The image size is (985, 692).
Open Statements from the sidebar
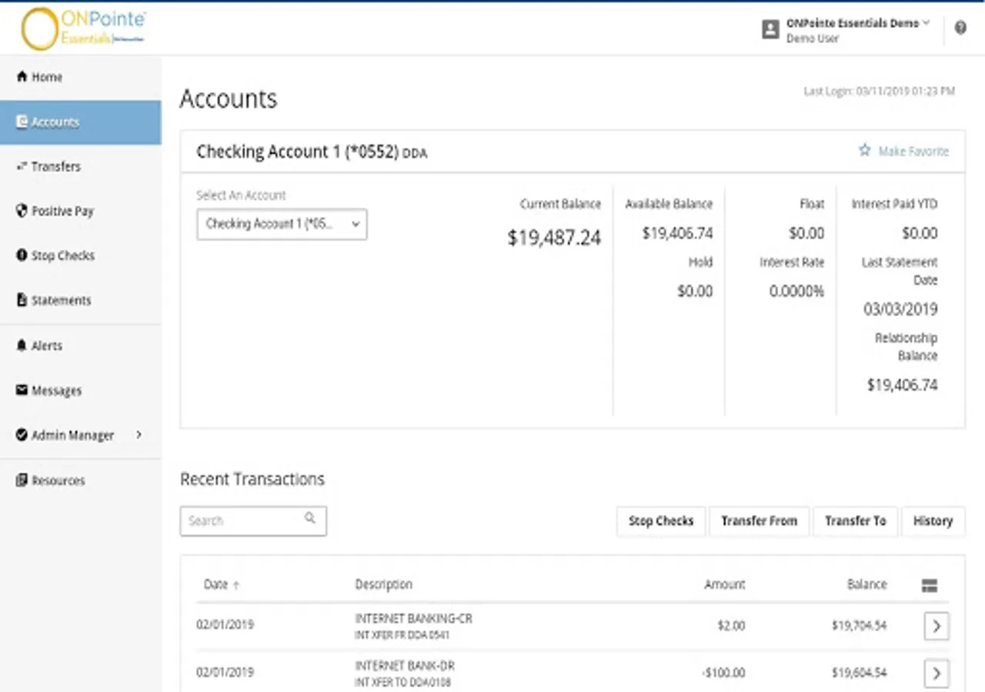(x=61, y=301)
